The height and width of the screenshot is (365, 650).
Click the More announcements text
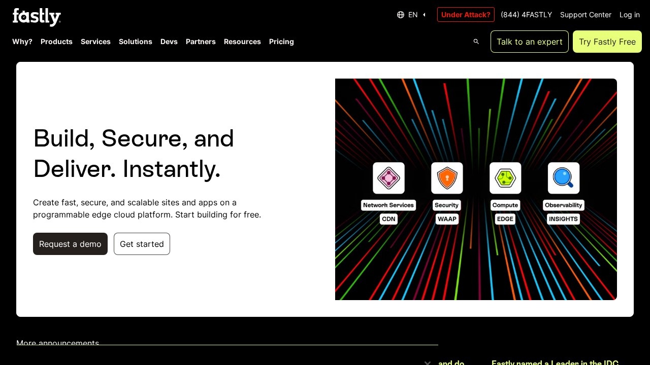(x=57, y=343)
